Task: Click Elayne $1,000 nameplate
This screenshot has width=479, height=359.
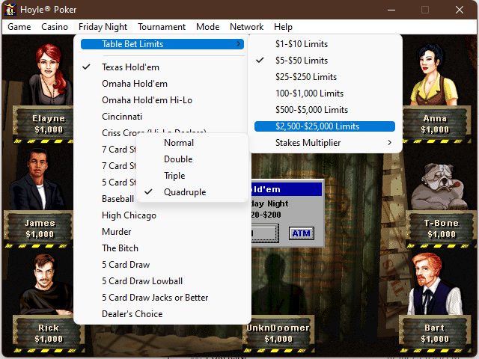Action: click(43, 124)
